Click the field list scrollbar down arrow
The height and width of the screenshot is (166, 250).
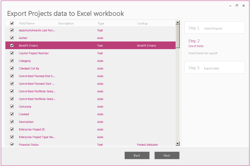click(178, 143)
